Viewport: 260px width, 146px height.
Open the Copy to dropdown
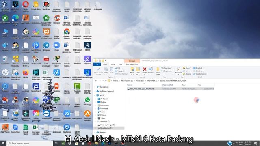[138, 71]
